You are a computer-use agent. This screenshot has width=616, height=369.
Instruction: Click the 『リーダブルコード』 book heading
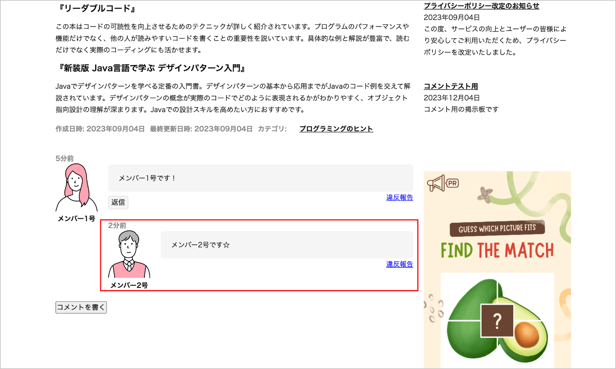click(x=96, y=8)
